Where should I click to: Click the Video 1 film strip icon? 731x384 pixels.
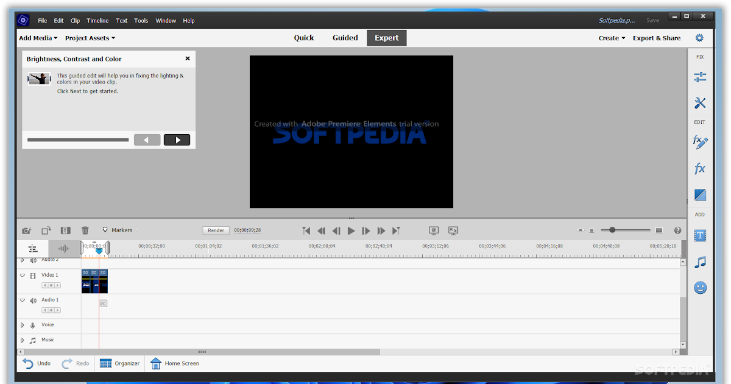coord(33,276)
